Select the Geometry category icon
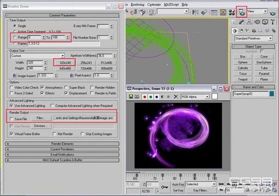Image resolution: width=279 pixels, height=196 pixels. click(x=235, y=30)
